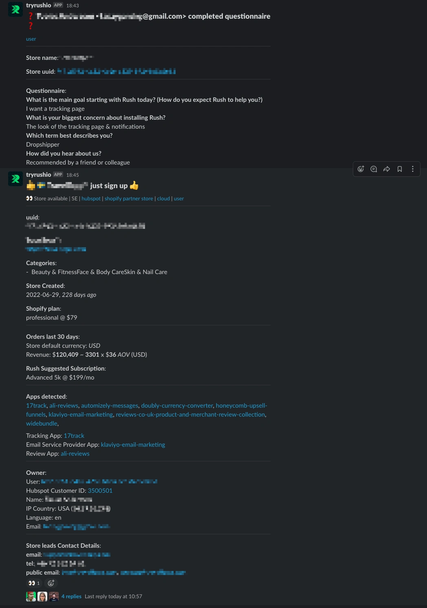Forward the message using the share arrow icon
Viewport: 427px width, 608px height.
pyautogui.click(x=386, y=169)
